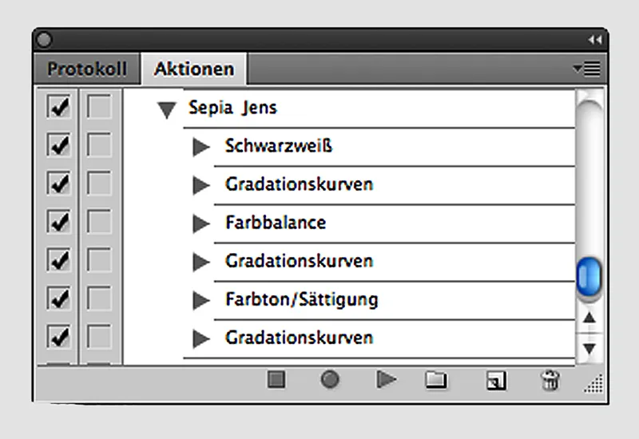Toggle checkmark of Gradationskurven after Farbton/Sättigung
Viewport: 639px width, 439px height.
click(58, 336)
